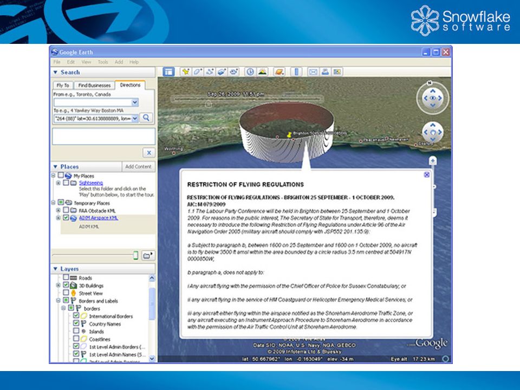Add a polygon from toolbar
Viewport: 520px width, 390px height.
(198, 71)
